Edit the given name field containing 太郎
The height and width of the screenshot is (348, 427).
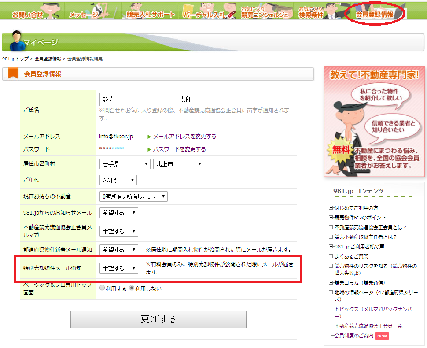[x=213, y=100]
